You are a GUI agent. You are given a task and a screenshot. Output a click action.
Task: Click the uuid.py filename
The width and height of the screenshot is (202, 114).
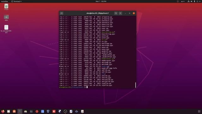click(105, 36)
